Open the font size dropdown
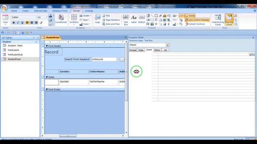This screenshot has width=257, height=144. click(x=47, y=17)
